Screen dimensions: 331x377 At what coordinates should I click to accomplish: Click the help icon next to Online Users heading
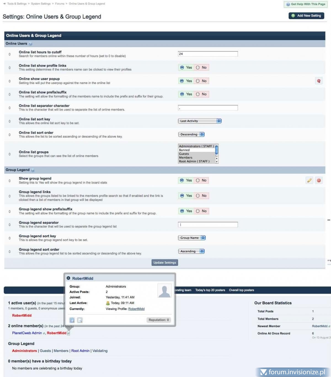[31, 44]
